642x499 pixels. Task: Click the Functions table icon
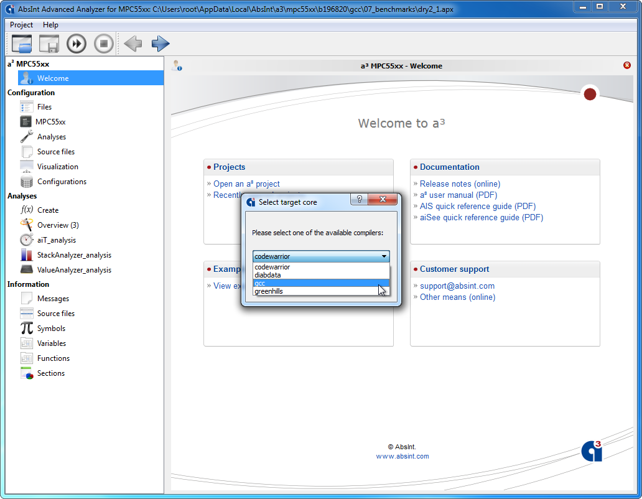click(x=27, y=358)
